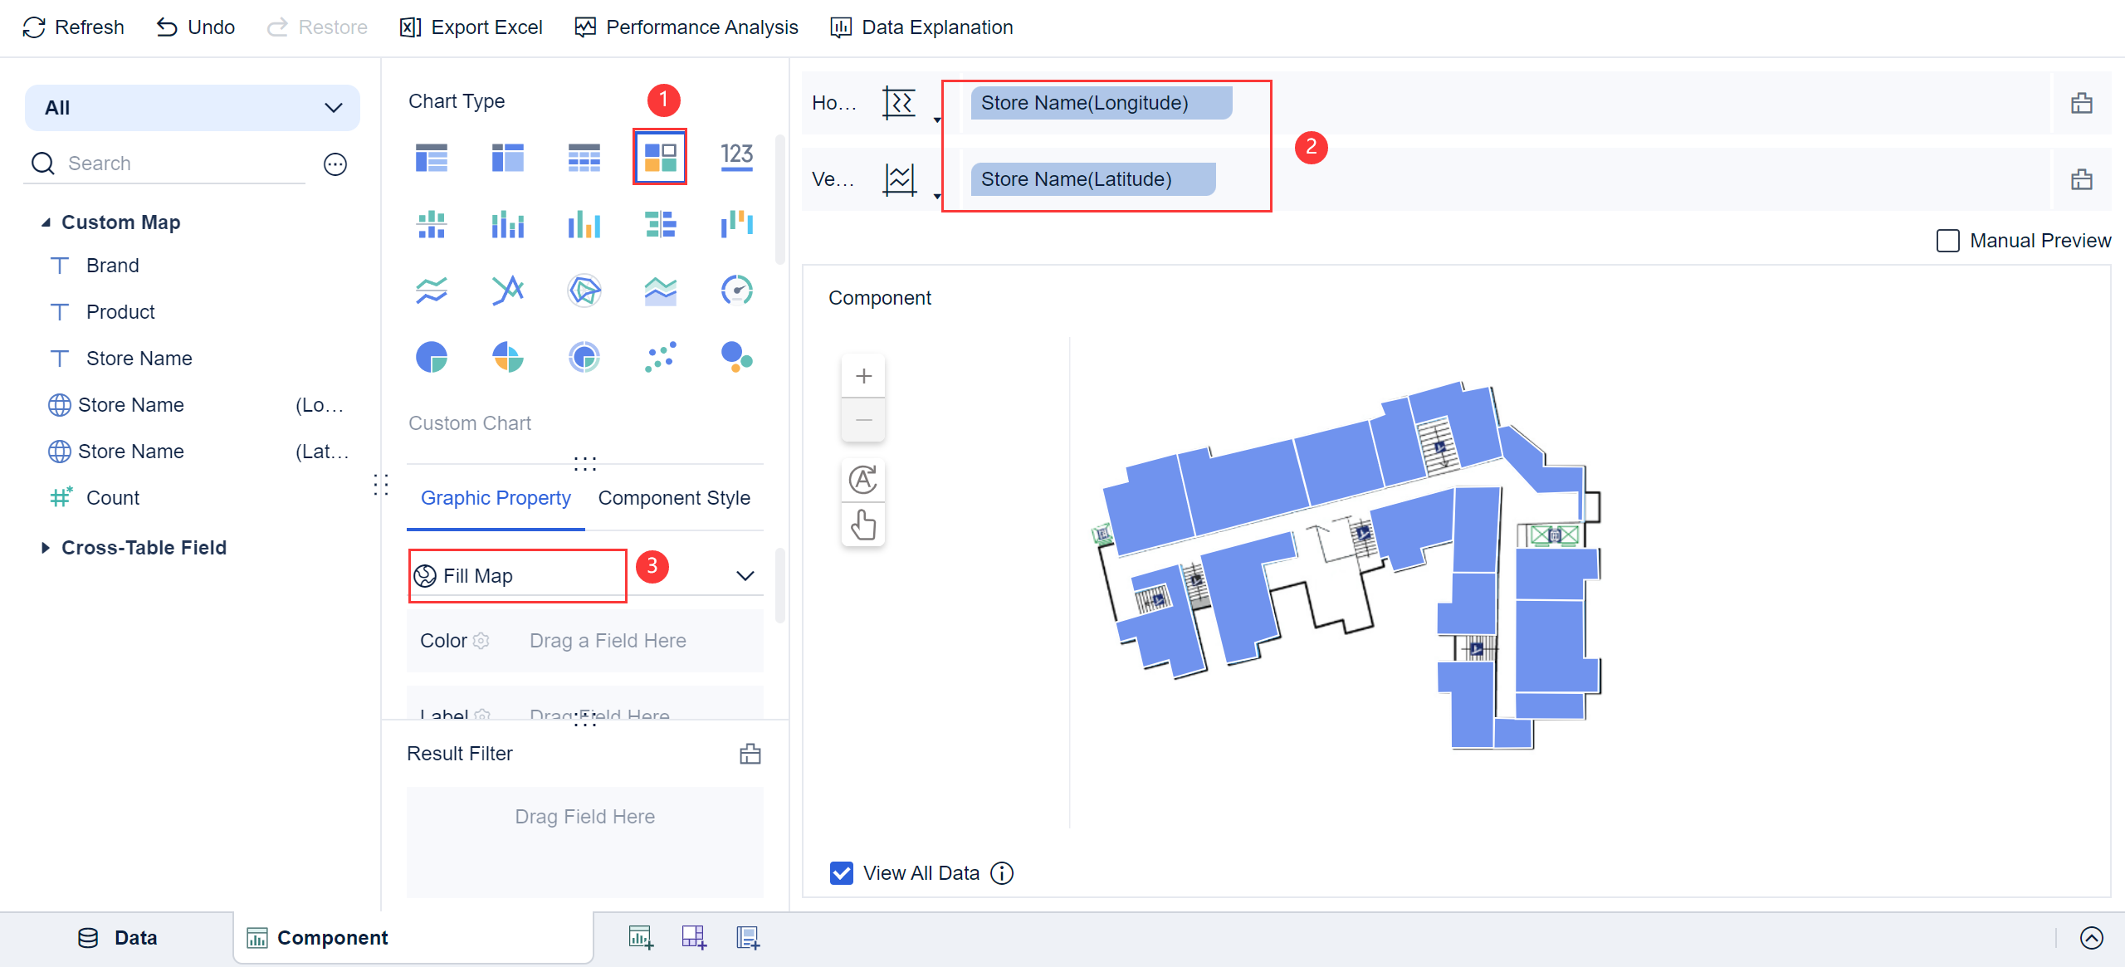Switch to the Component Style tab
This screenshot has height=967, width=2125.
point(674,497)
